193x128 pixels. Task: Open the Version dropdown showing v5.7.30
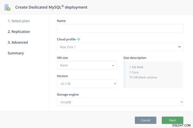87,83
